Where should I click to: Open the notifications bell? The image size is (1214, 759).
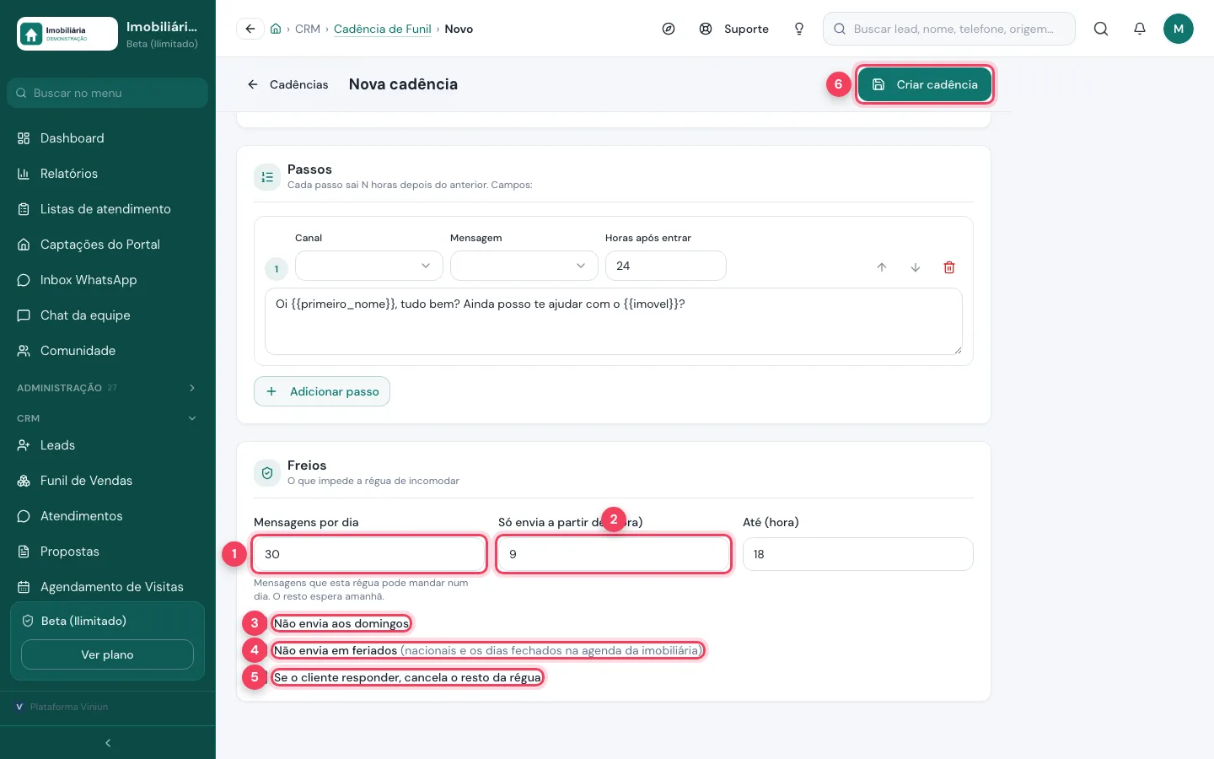point(1140,29)
